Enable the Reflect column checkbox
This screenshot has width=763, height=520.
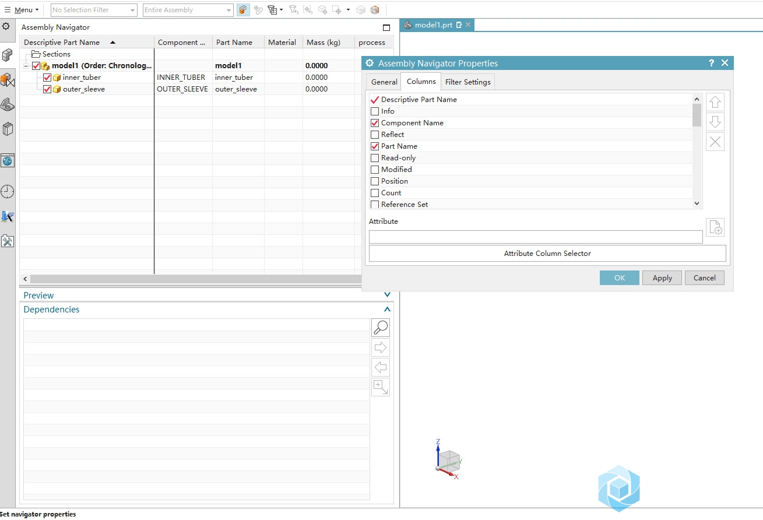375,135
